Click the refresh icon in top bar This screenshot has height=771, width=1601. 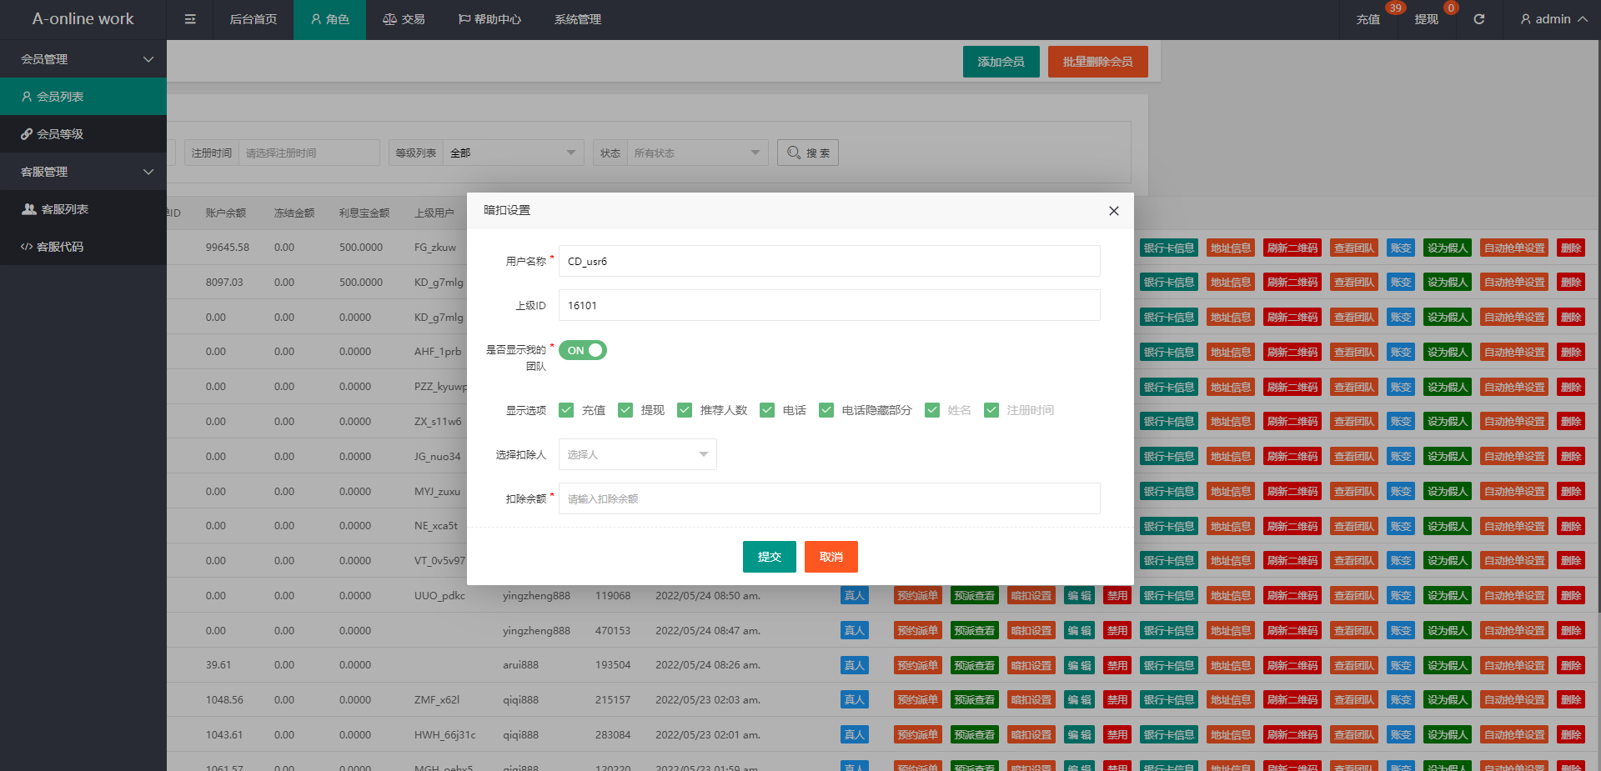click(1478, 19)
